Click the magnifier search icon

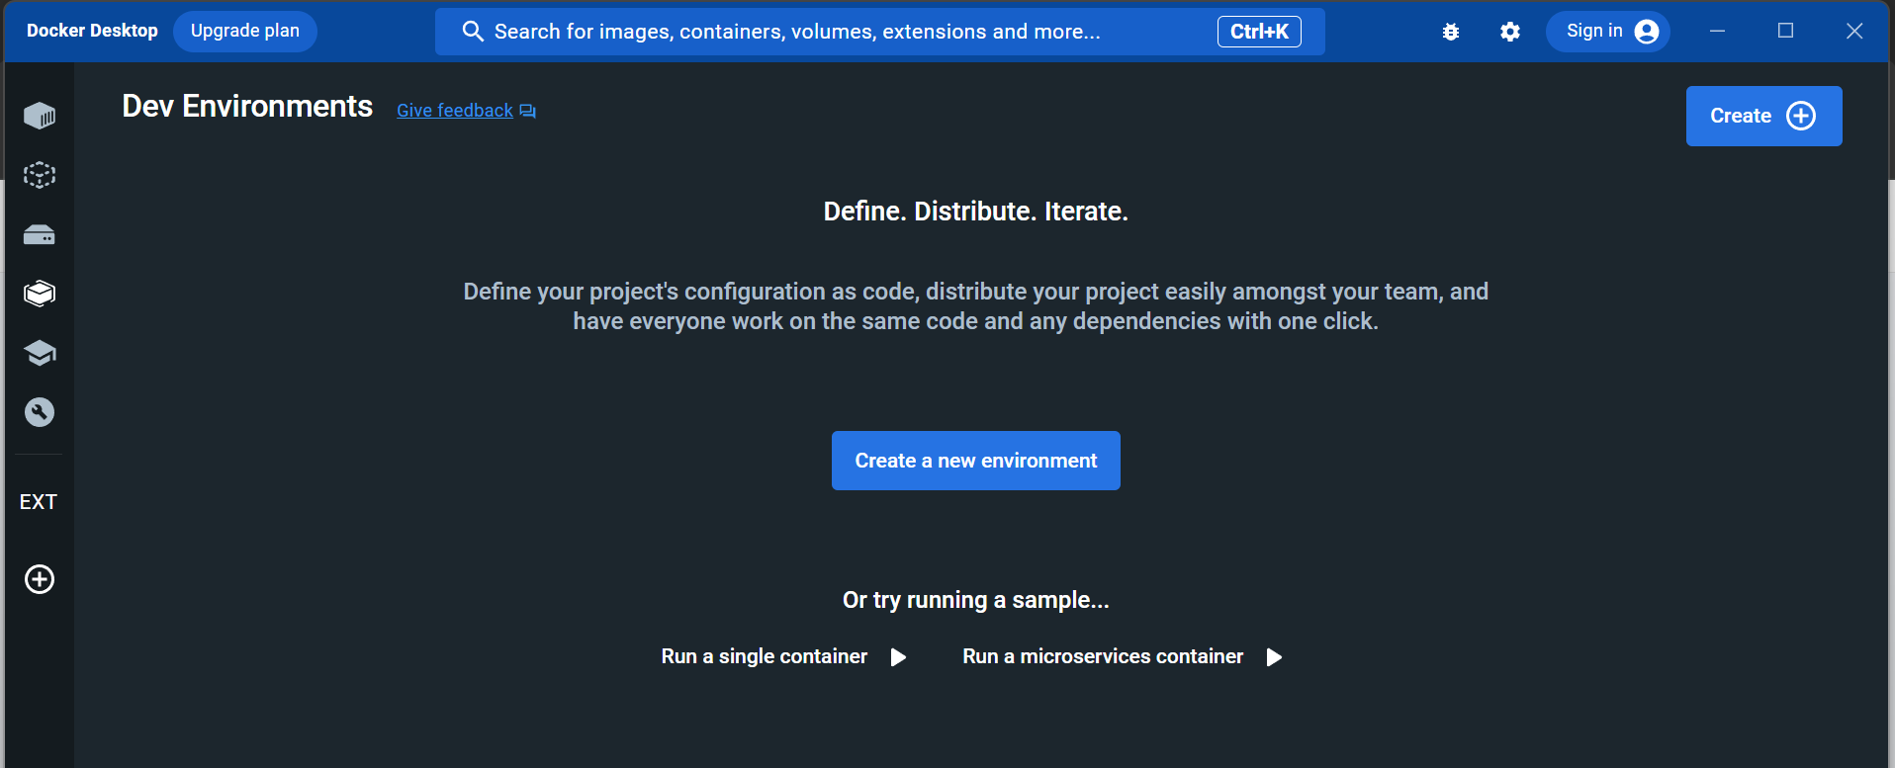pyautogui.click(x=474, y=32)
